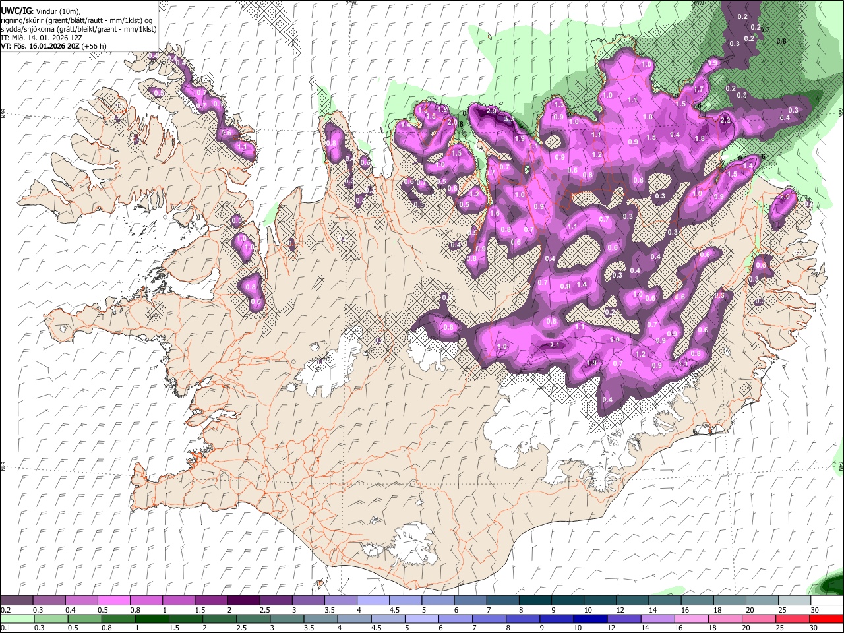Select the grey-blue swatch labeled 3.5 in lower legend
844x633 pixels.
point(320,618)
